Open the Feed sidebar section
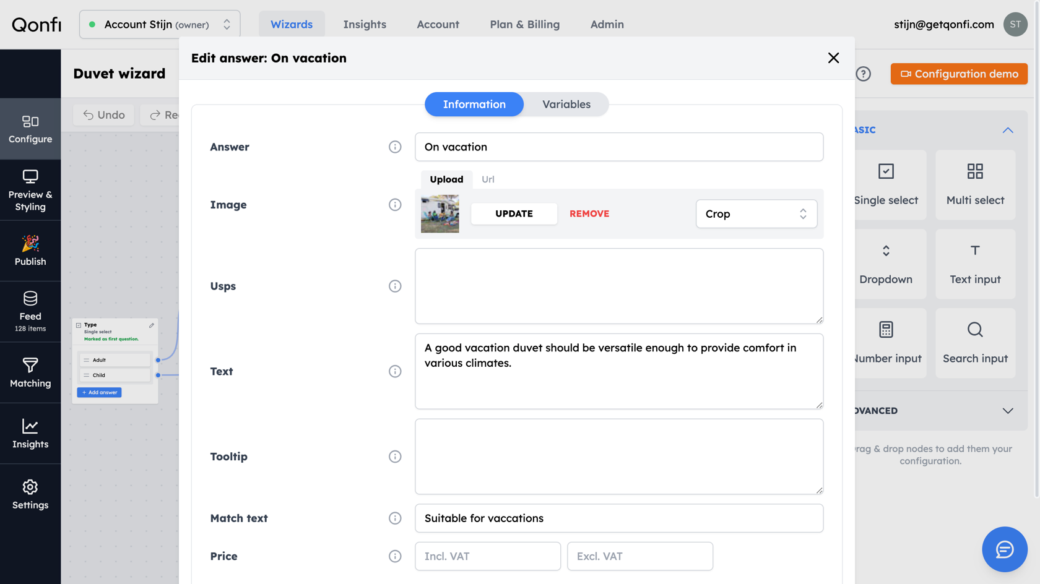The height and width of the screenshot is (584, 1040). tap(30, 312)
